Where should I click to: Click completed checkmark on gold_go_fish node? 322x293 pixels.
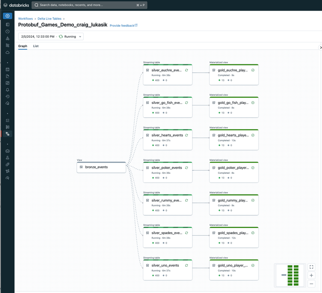tap(253, 103)
